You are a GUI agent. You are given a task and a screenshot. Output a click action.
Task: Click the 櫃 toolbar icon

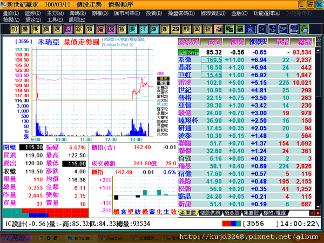coord(25,29)
